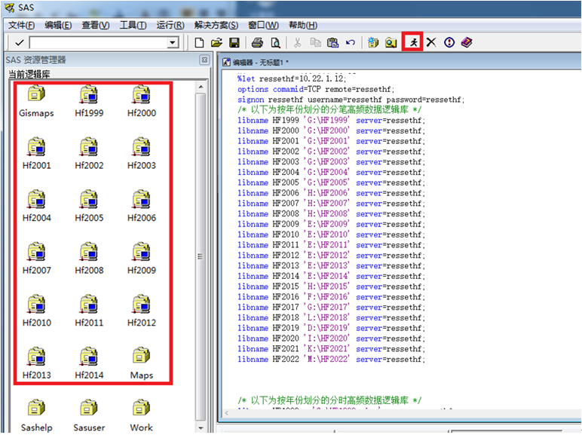The image size is (582, 435).
Task: Create a new document with New icon
Action: pos(199,43)
